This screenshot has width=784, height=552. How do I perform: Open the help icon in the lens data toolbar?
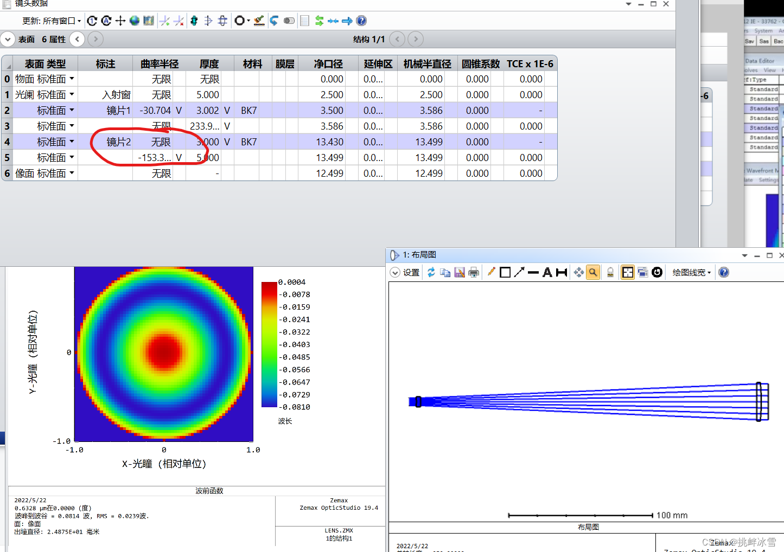(x=361, y=21)
